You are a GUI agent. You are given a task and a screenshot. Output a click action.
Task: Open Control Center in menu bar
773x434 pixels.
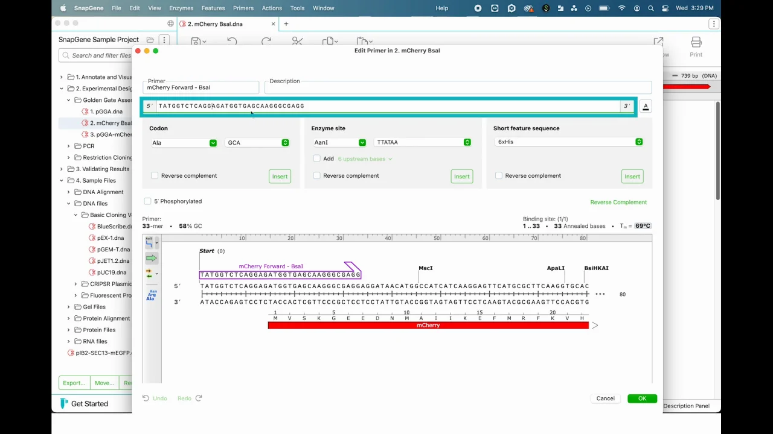coord(664,8)
